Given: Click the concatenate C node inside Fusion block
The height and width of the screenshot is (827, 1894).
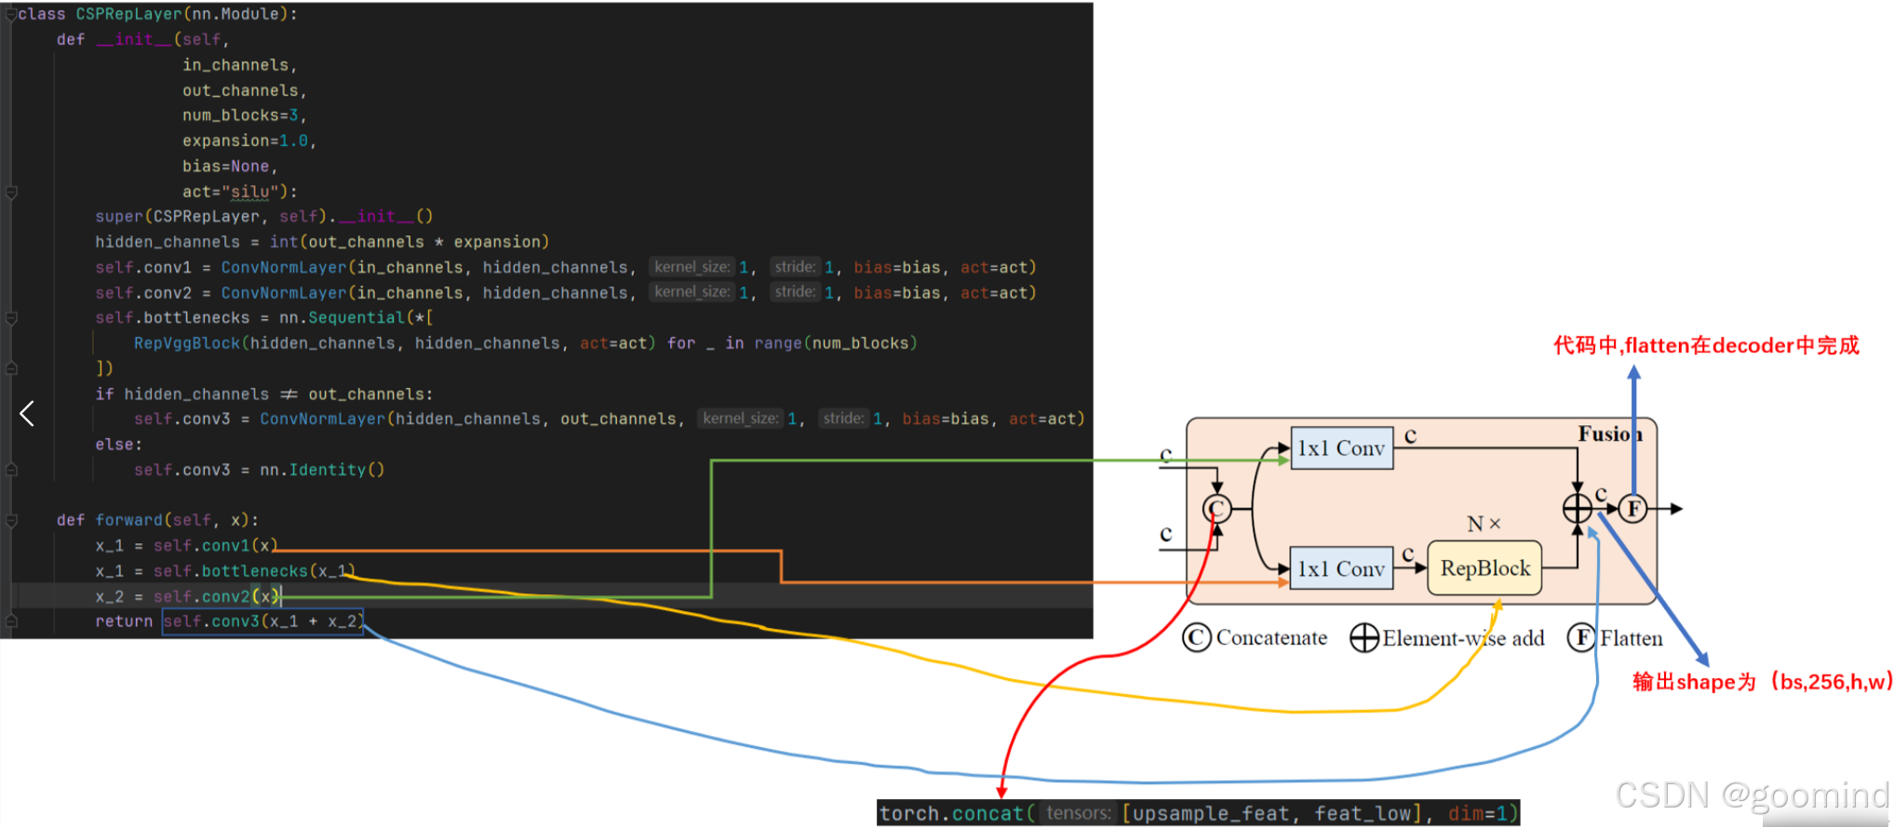Looking at the screenshot, I should (1216, 509).
